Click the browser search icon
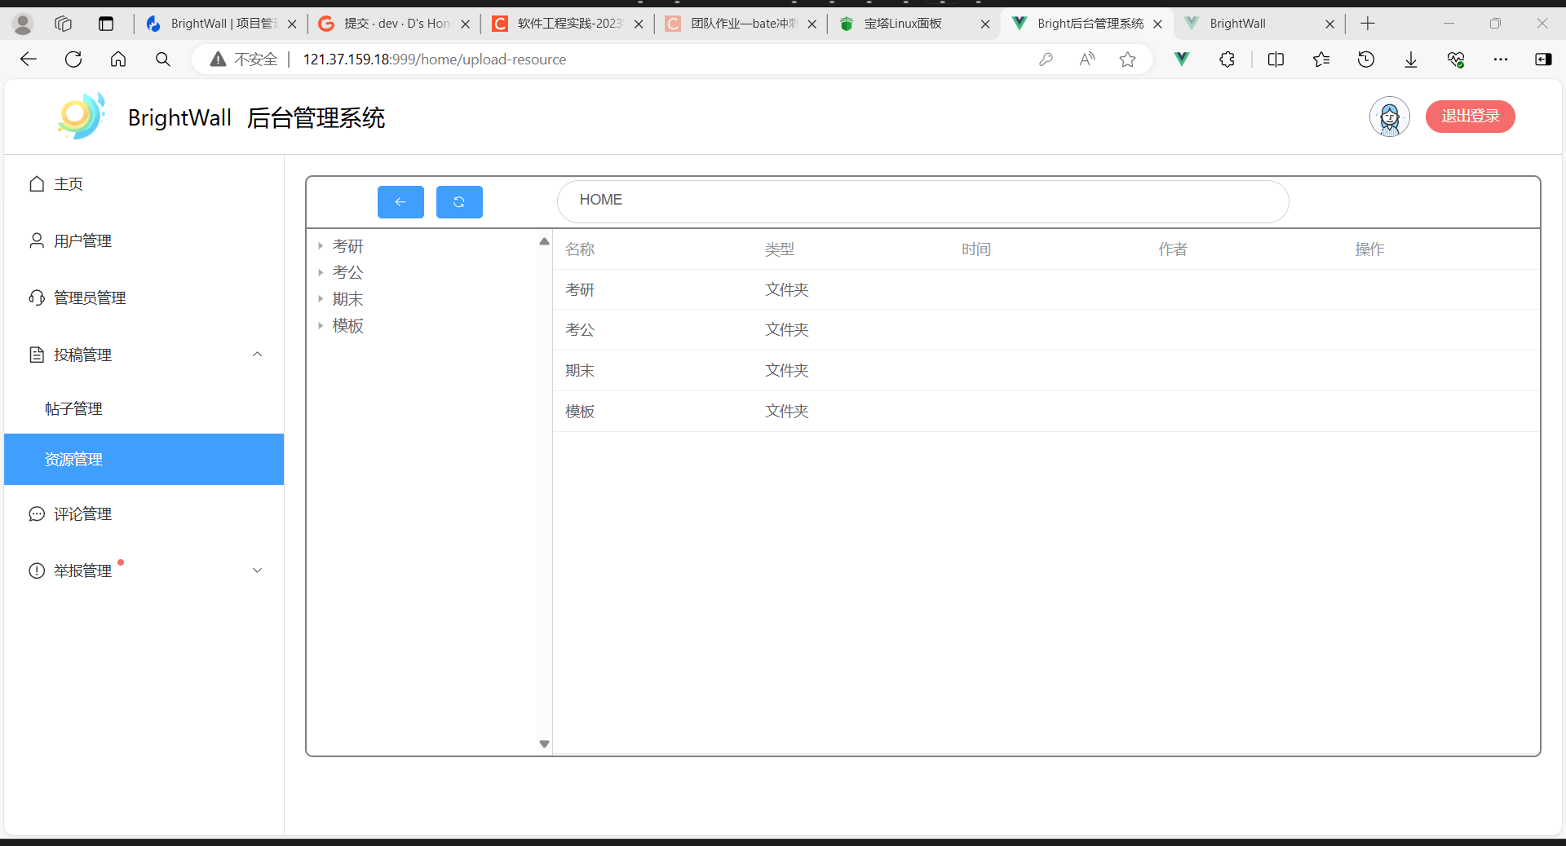1566x846 pixels. (163, 59)
